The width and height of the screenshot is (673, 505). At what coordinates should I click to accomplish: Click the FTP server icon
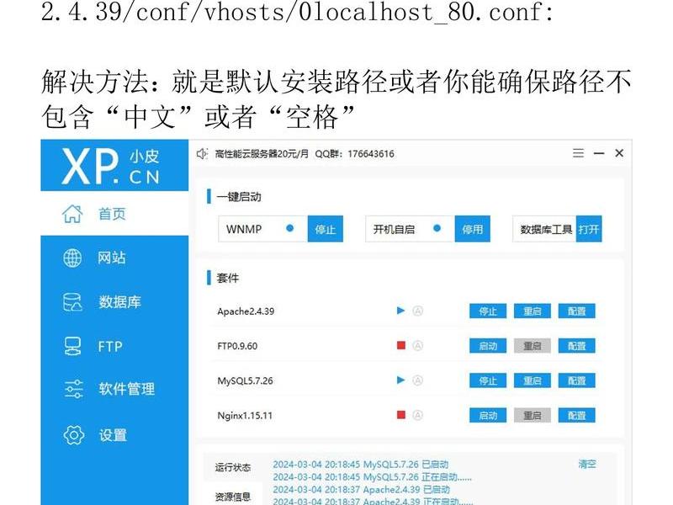[72, 346]
